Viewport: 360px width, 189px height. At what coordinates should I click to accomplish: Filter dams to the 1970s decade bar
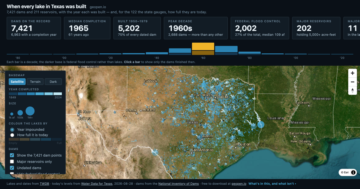point(226,50)
